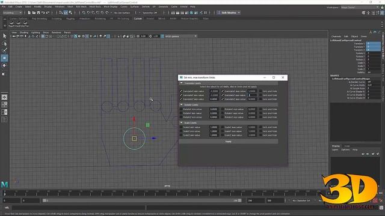Uncheck TranslateX max value checkbox

[223, 91]
